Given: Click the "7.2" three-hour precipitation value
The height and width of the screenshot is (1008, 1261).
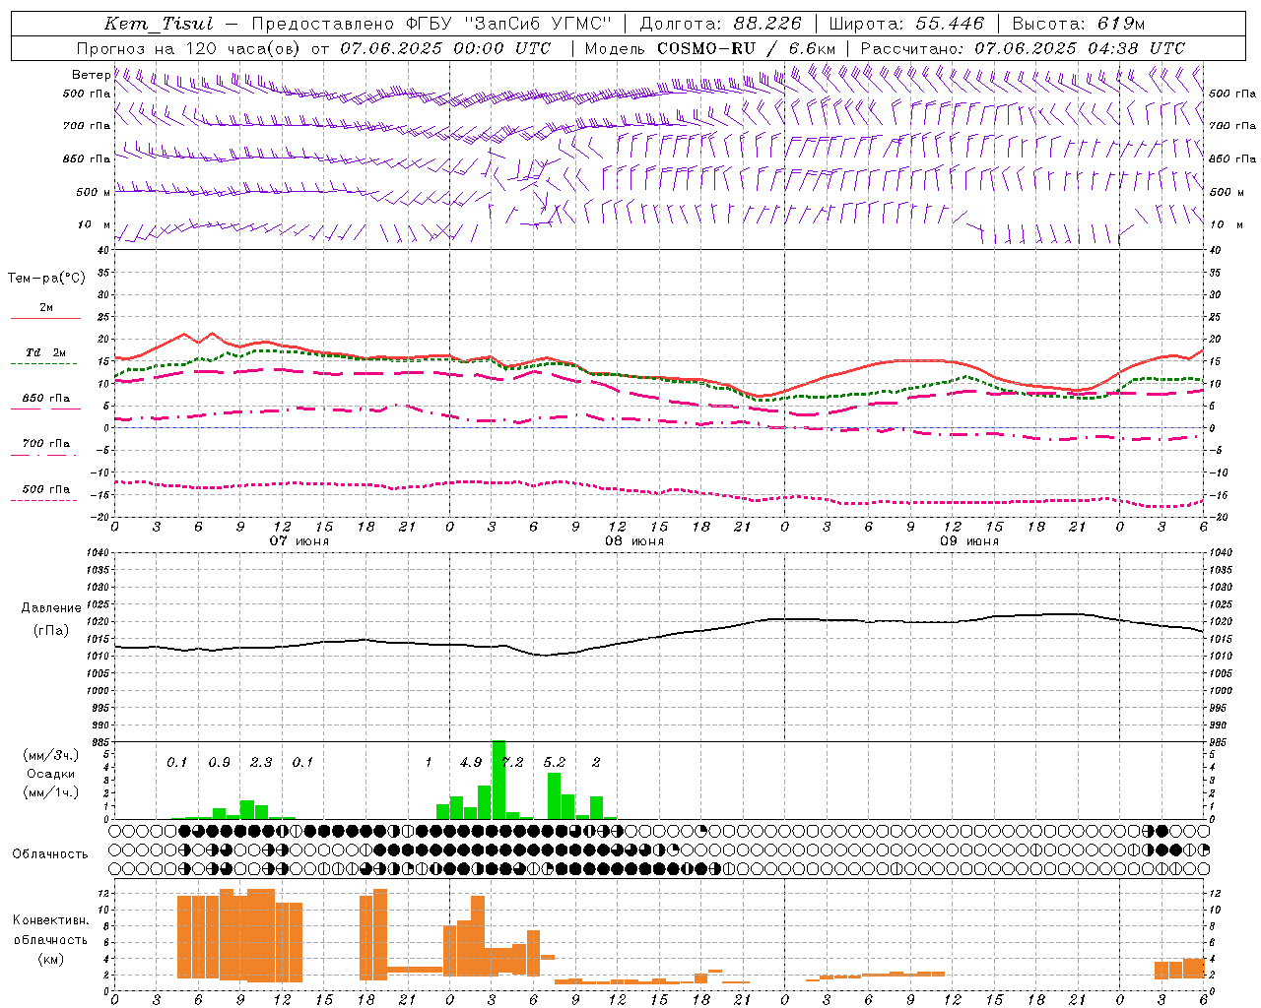Looking at the screenshot, I should tap(512, 762).
